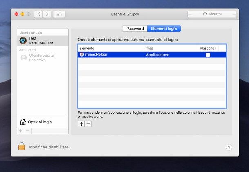Click the iTunesHelper app icon

pos(82,55)
